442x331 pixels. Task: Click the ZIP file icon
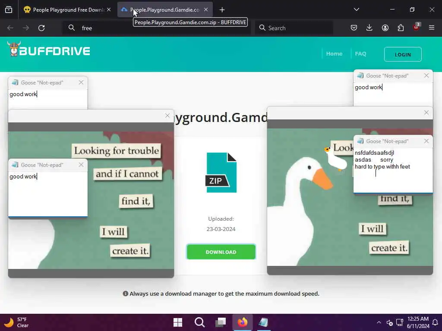pos(221,172)
